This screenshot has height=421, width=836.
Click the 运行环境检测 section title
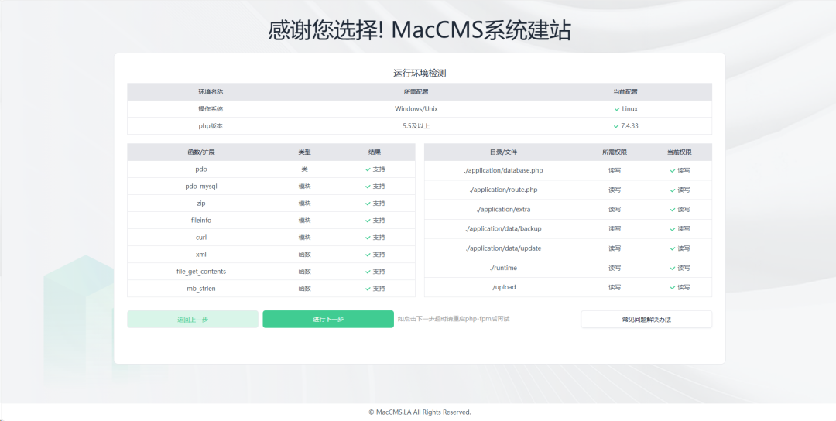click(419, 74)
